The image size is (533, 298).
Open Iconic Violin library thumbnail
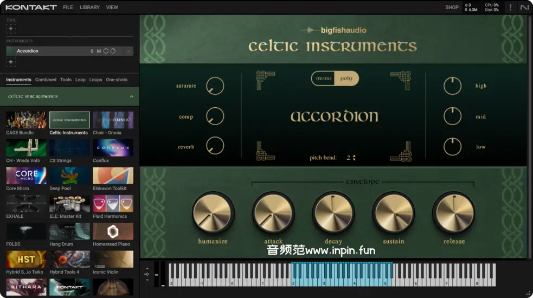point(113,260)
